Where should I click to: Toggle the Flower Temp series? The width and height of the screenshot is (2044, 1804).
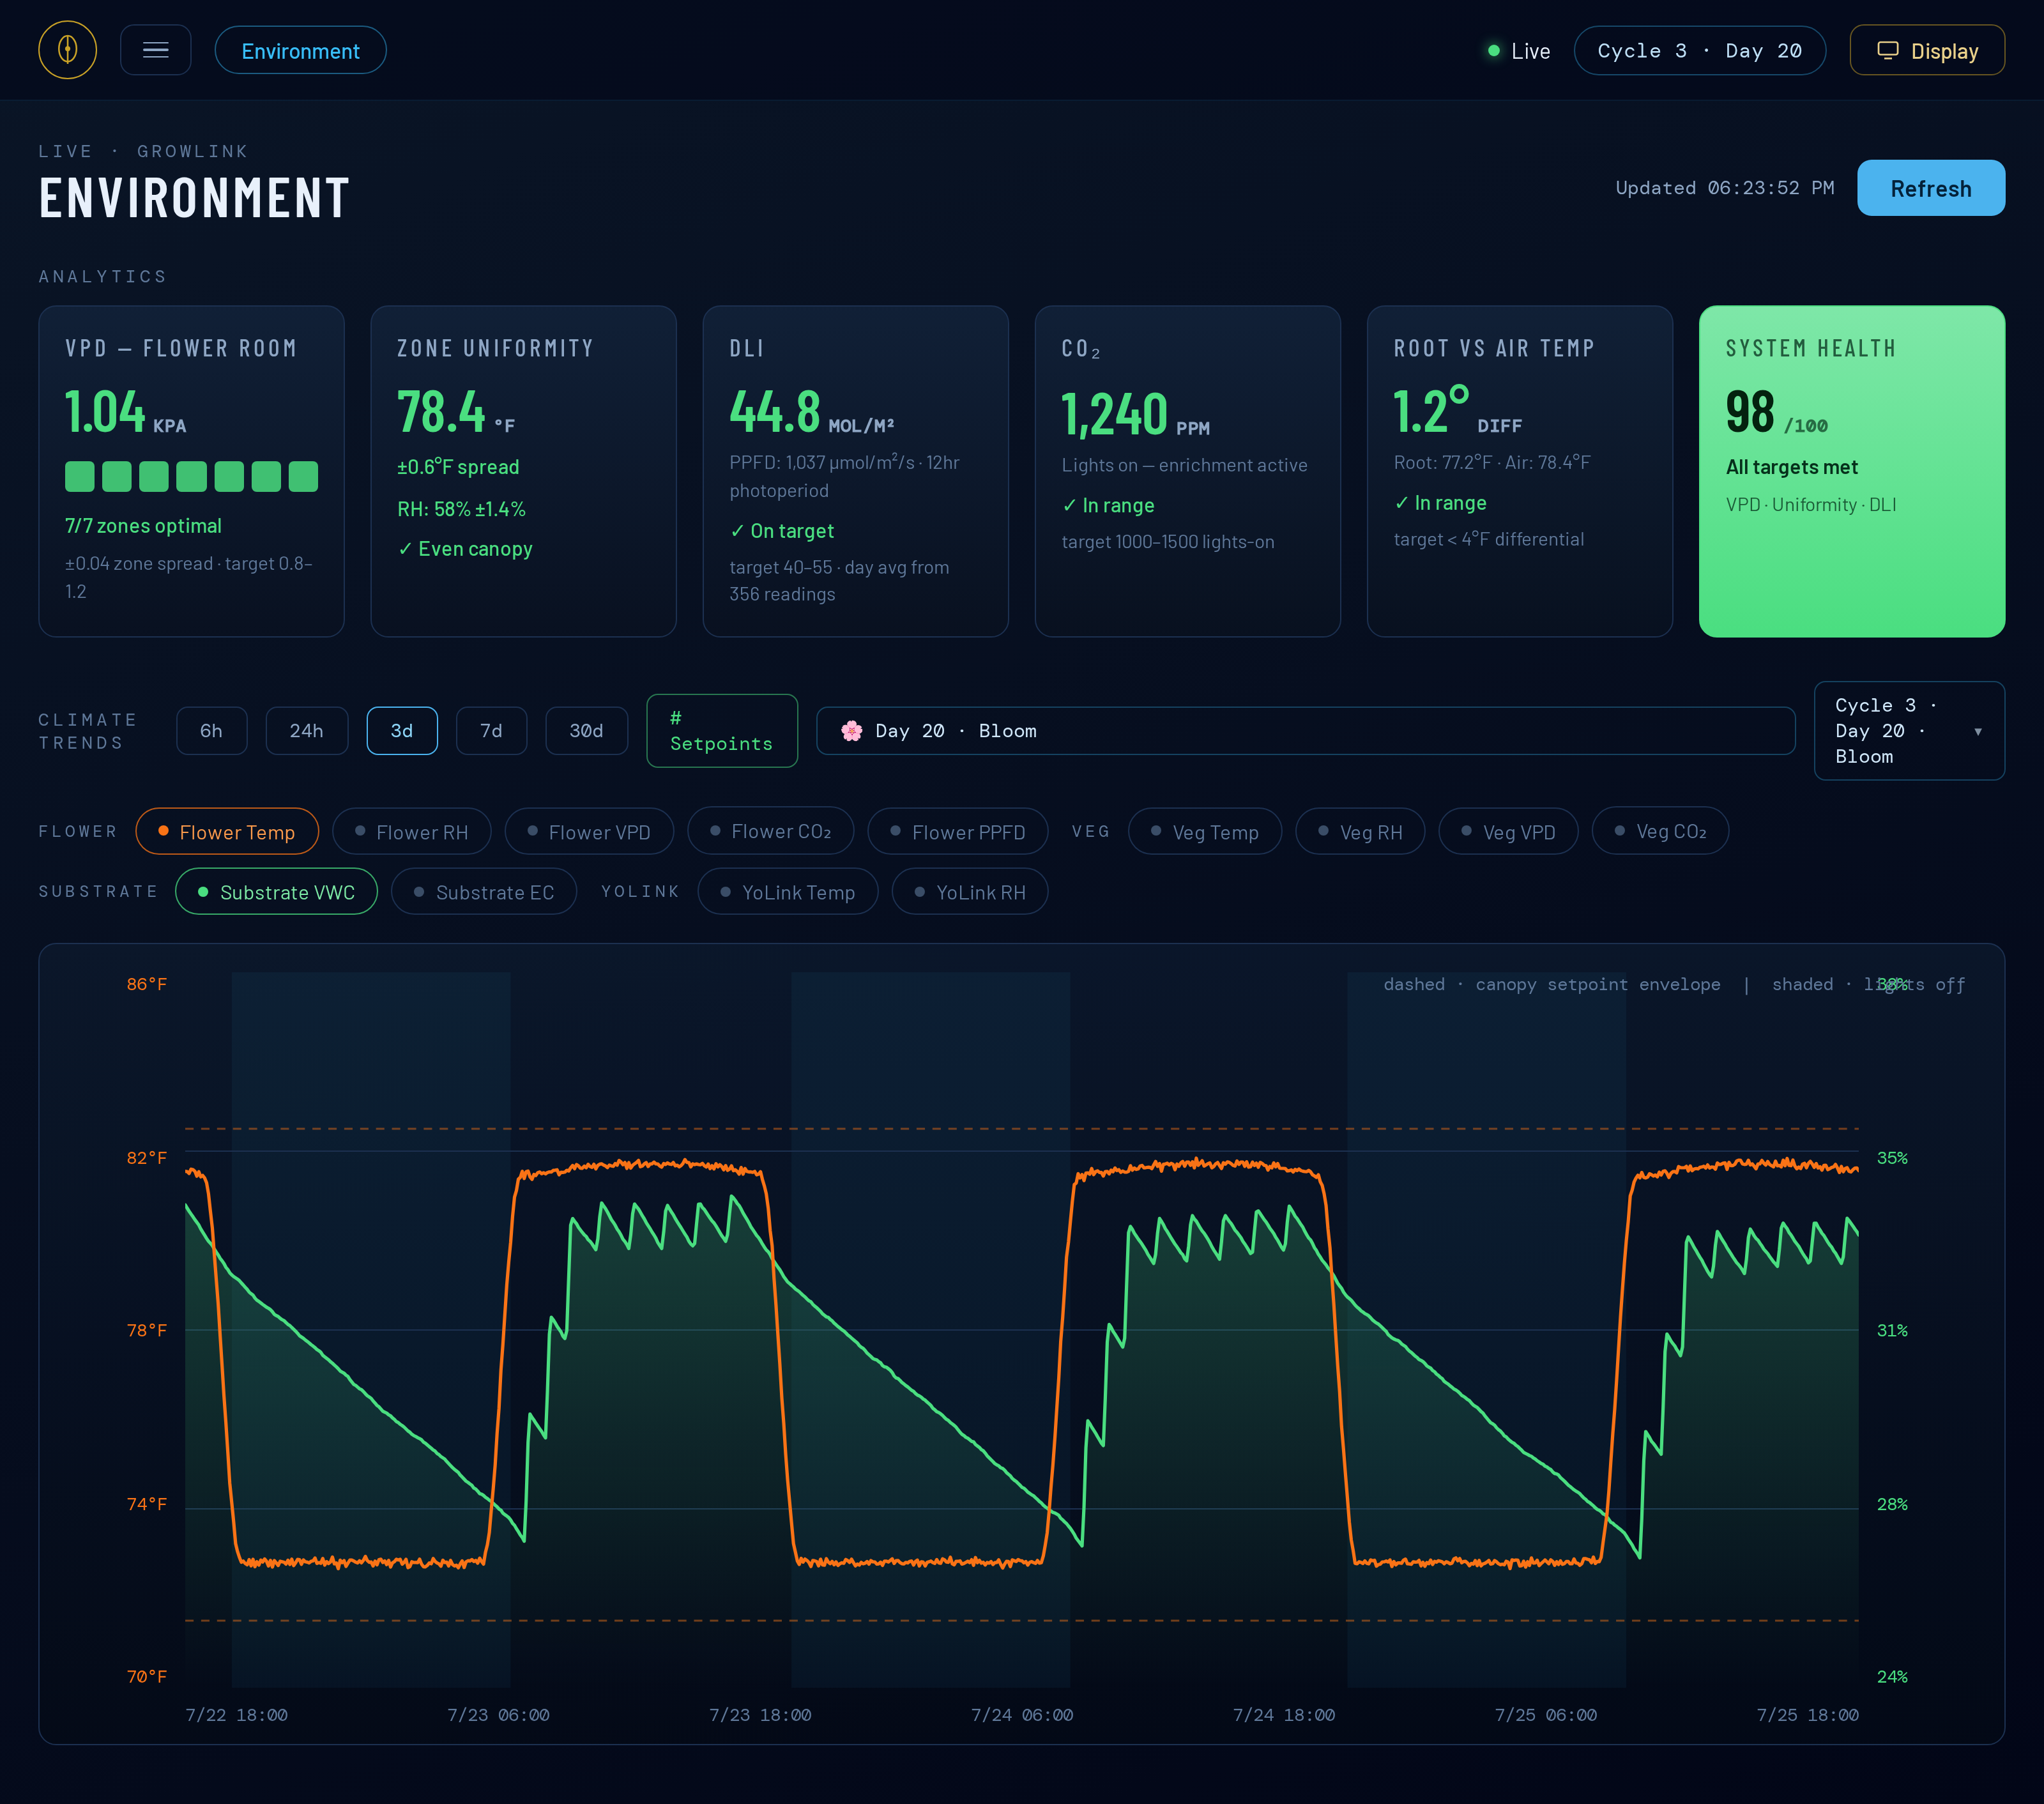tap(227, 832)
